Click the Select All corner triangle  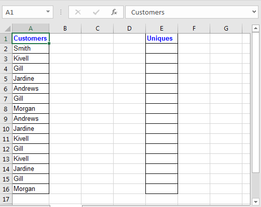click(8, 29)
